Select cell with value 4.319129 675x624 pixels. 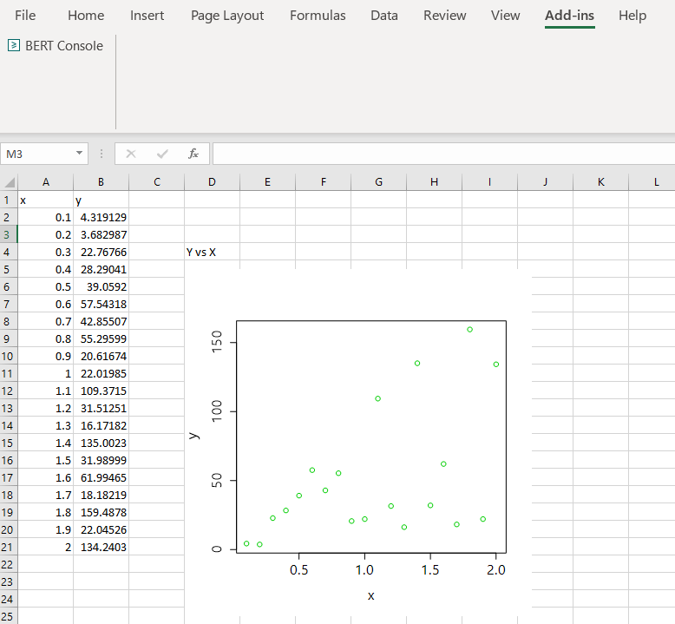tap(101, 217)
